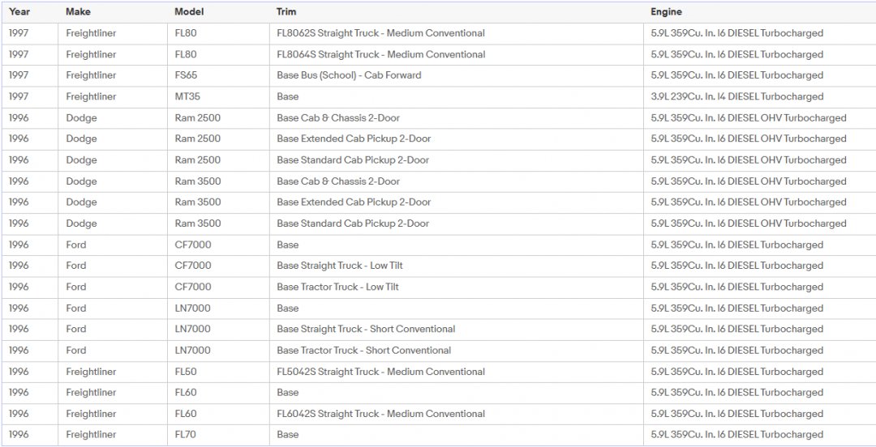Click Freightliner make in the FL70 row
This screenshot has height=447, width=876.
[x=91, y=434]
